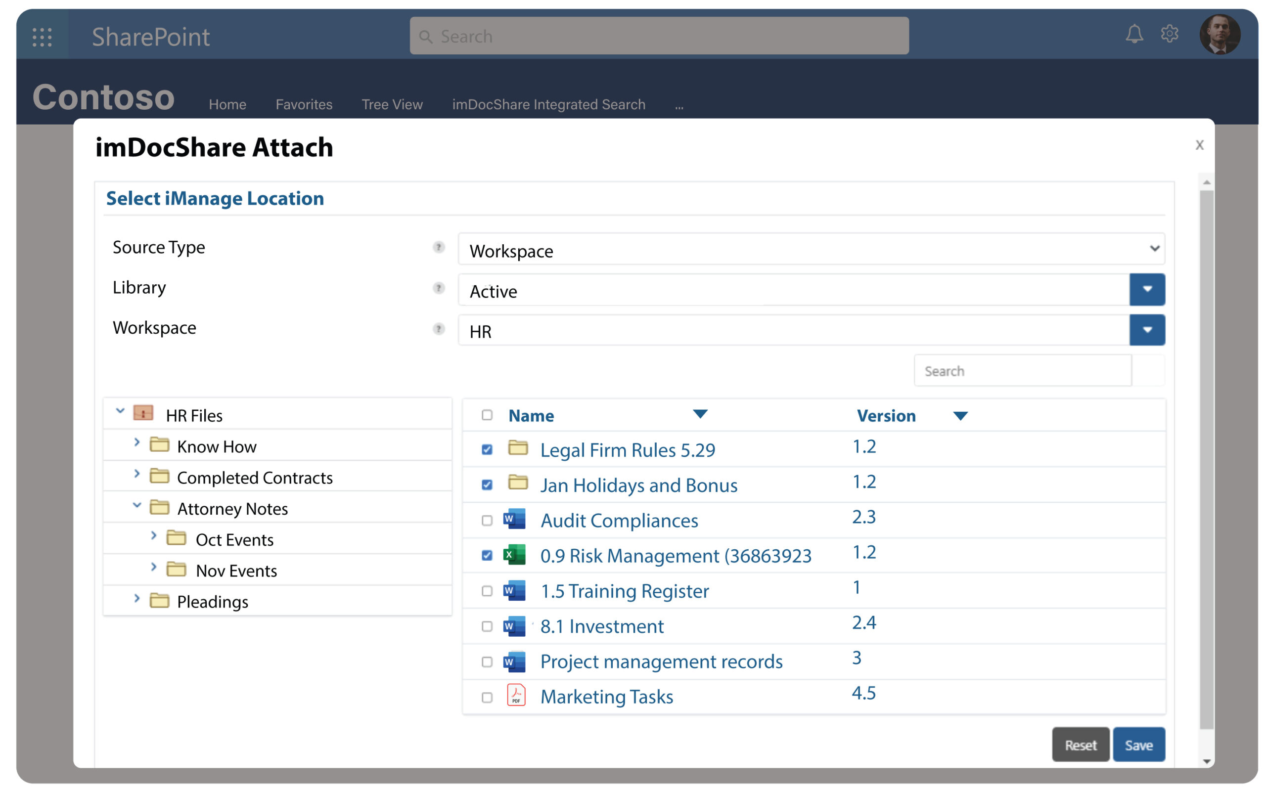Open the more navigation ellipsis

[x=679, y=107]
